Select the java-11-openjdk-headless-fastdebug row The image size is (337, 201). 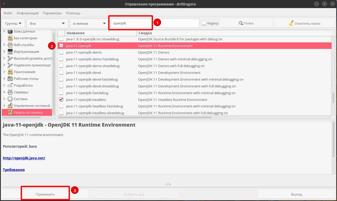tap(195, 106)
